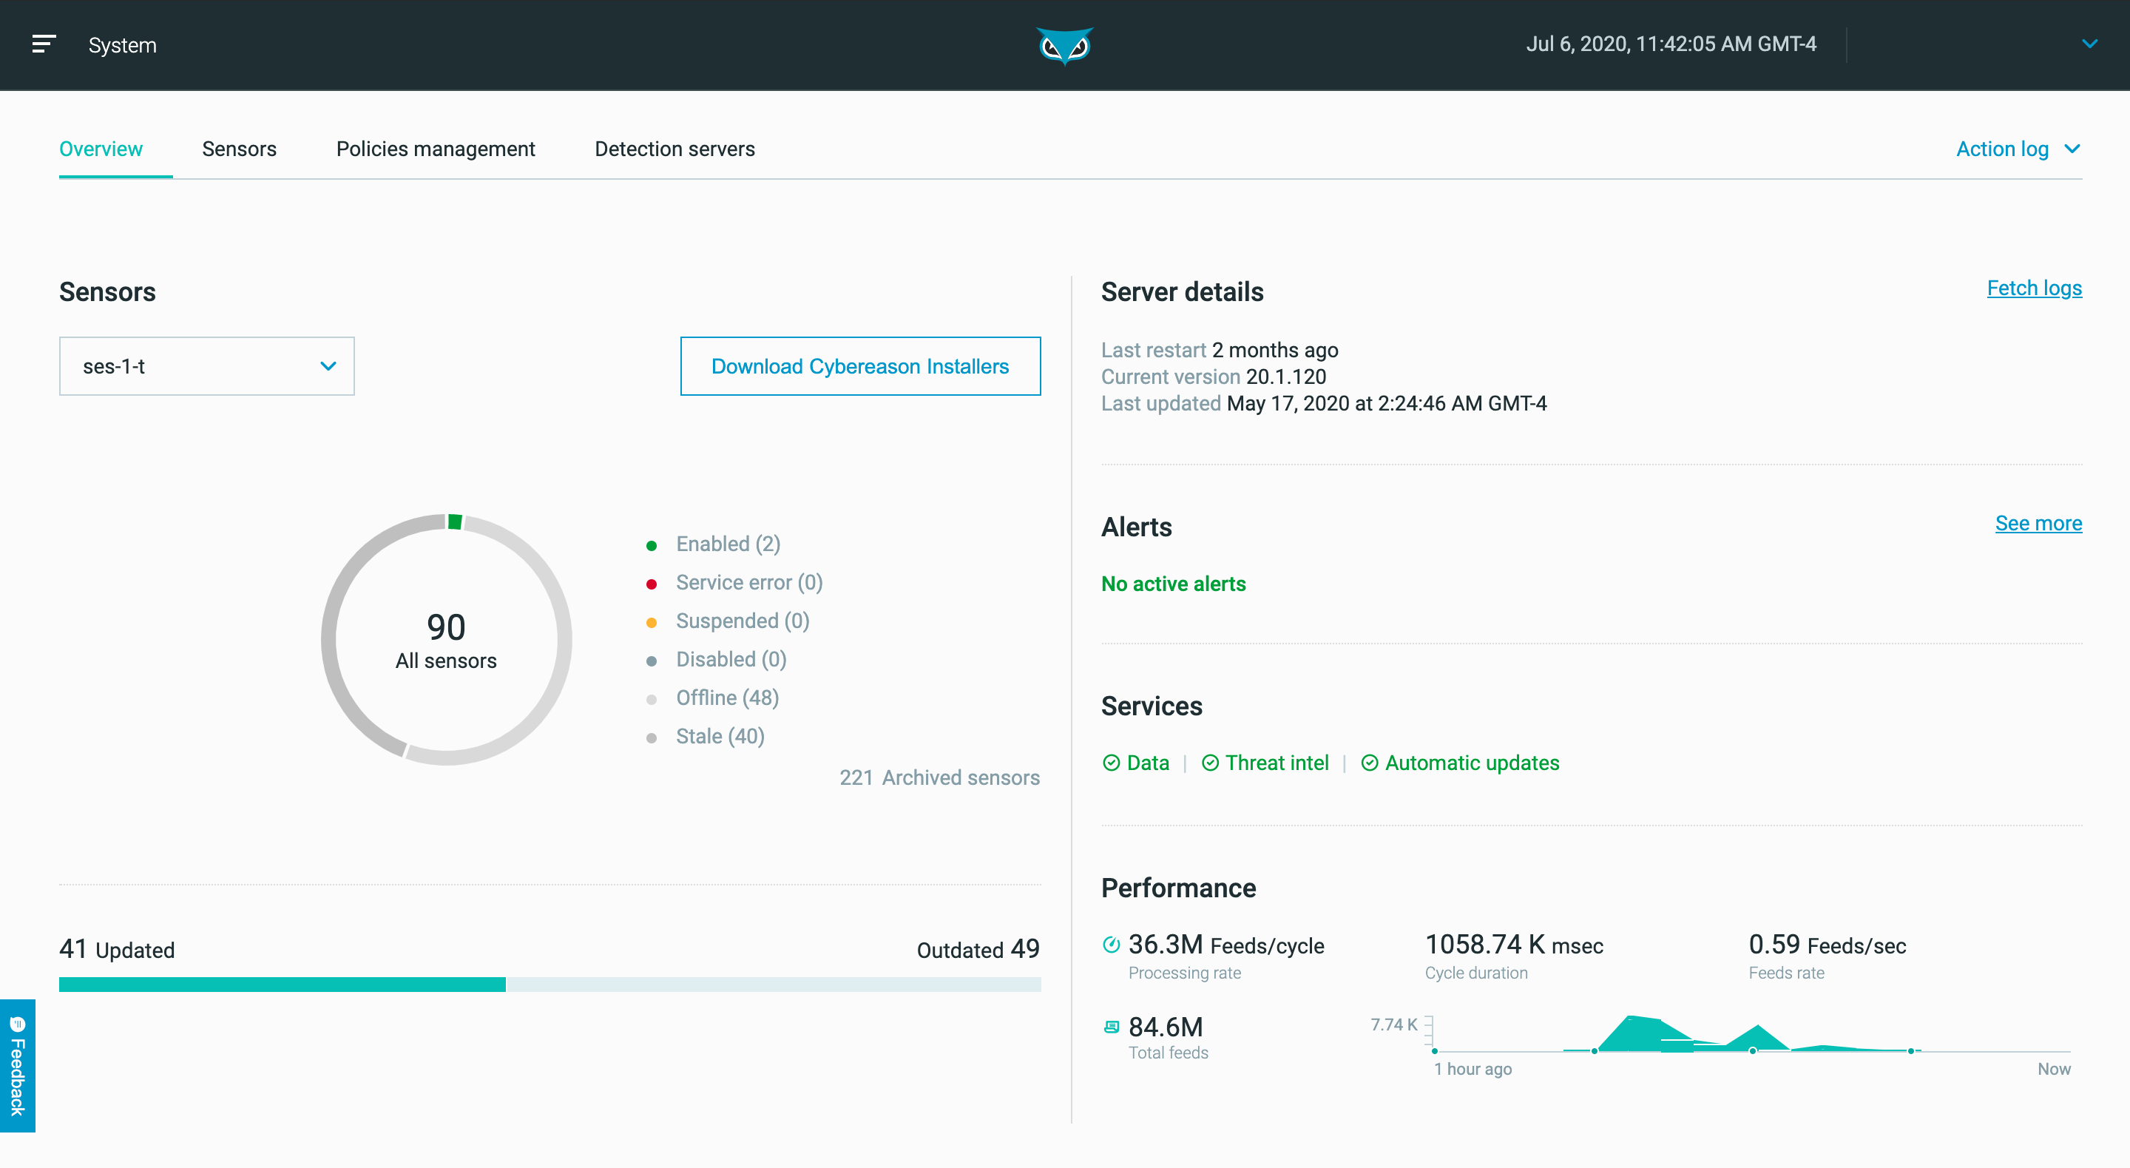
Task: Switch to the Sensors tab
Action: [x=239, y=149]
